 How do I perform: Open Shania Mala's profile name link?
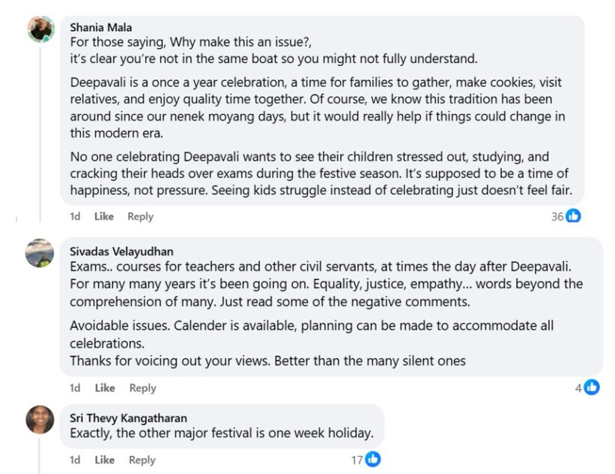[x=101, y=28]
